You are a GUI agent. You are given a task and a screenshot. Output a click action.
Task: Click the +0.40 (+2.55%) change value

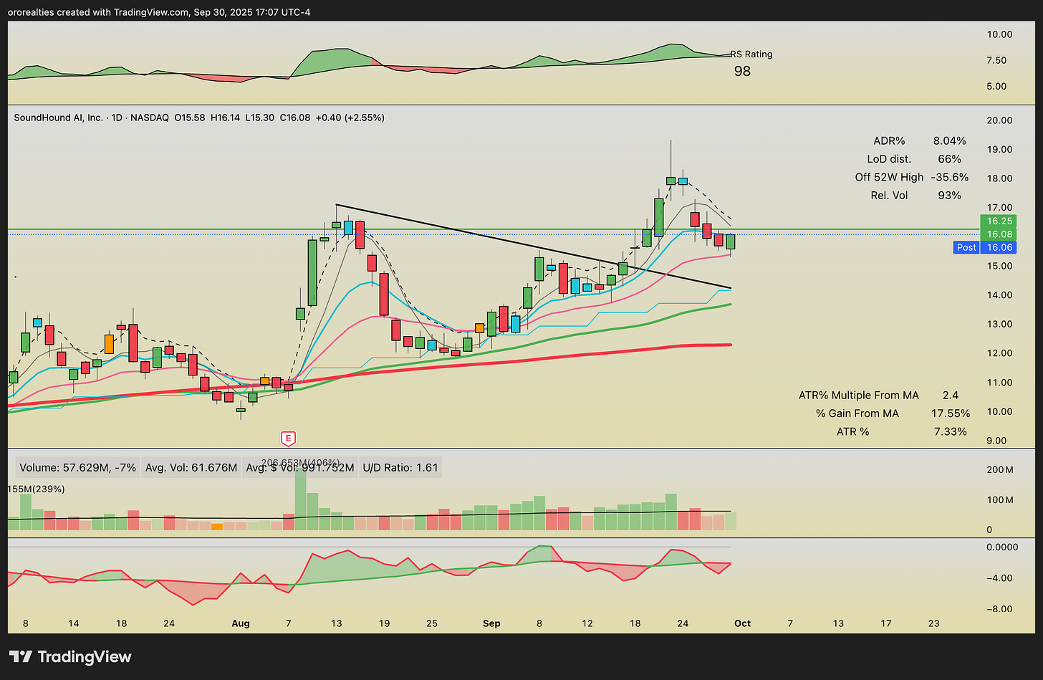(x=351, y=118)
